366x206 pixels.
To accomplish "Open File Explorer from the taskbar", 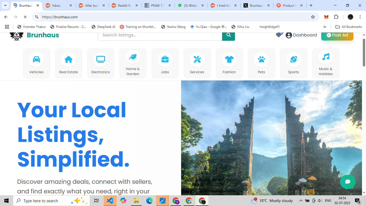I will pos(136,201).
